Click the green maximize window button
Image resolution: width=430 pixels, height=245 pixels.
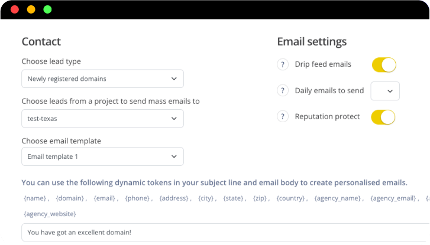pos(47,9)
